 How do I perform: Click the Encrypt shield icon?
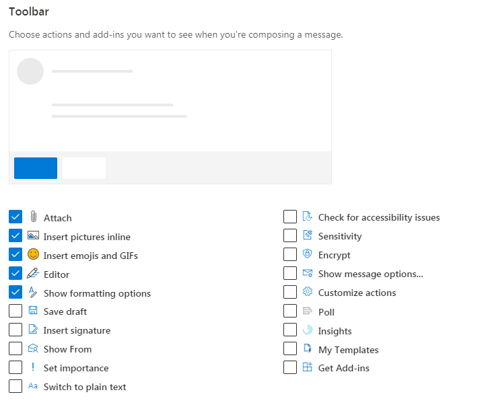(x=308, y=254)
